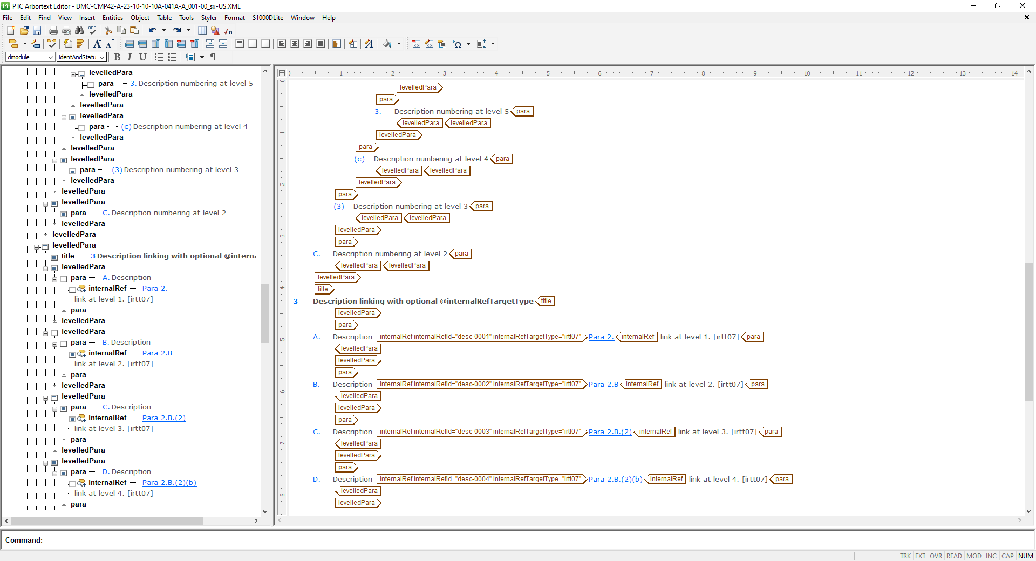1036x561 pixels.
Task: Insert an equation with the √n icon
Action: (x=228, y=30)
